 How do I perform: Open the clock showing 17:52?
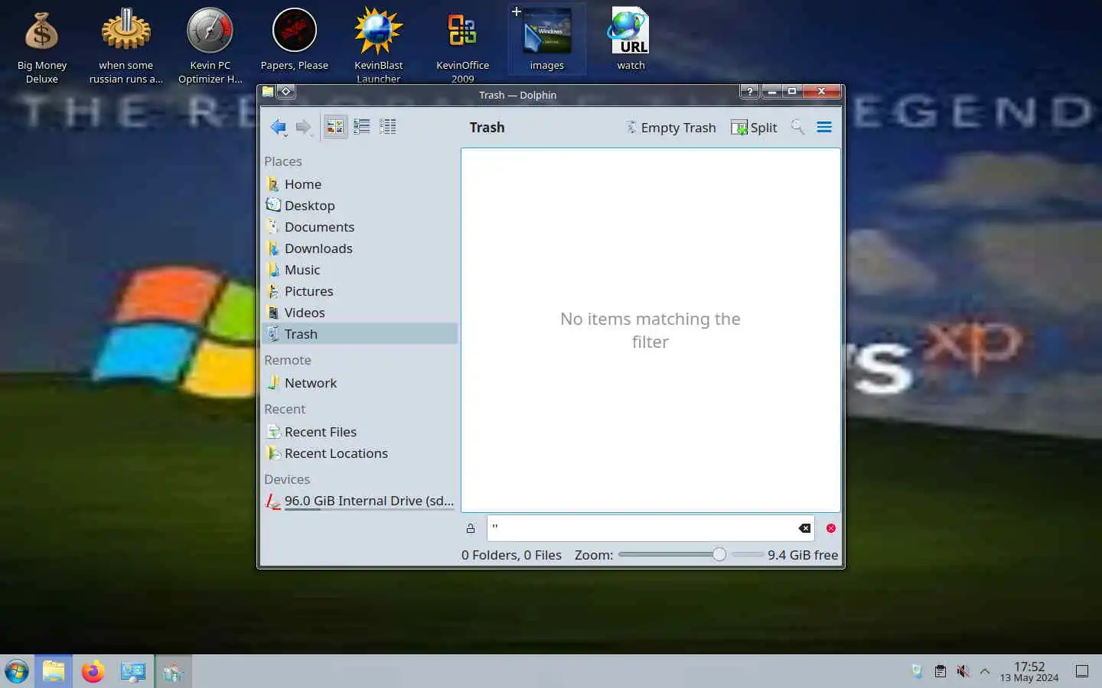(1029, 672)
